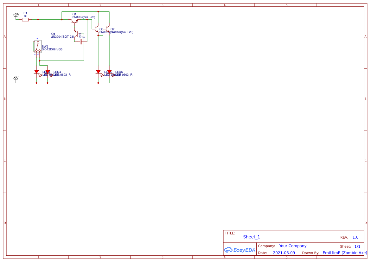This screenshot has width=371, height=262.
Task: Select the Q4 transistor symbol
Action: pos(76,35)
